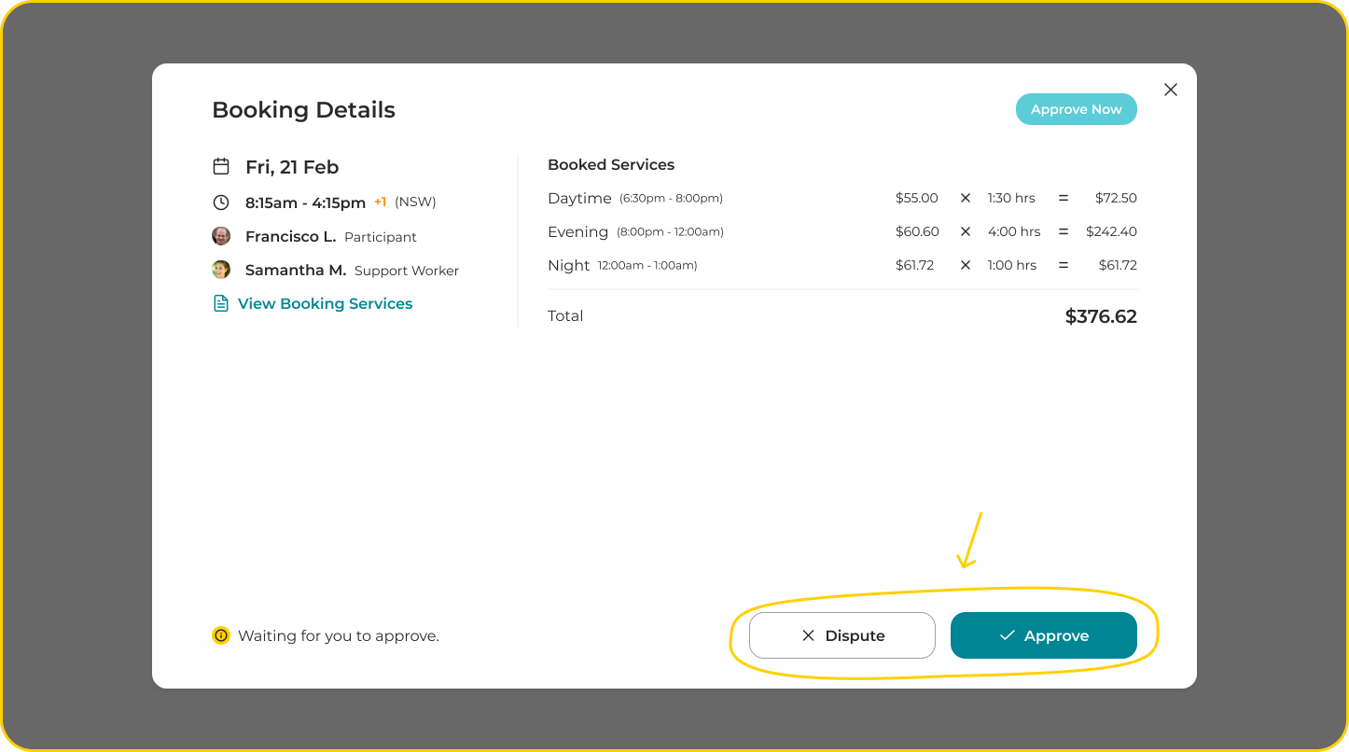Click the orange +1 day indicator
This screenshot has height=752, width=1349.
[x=380, y=202]
